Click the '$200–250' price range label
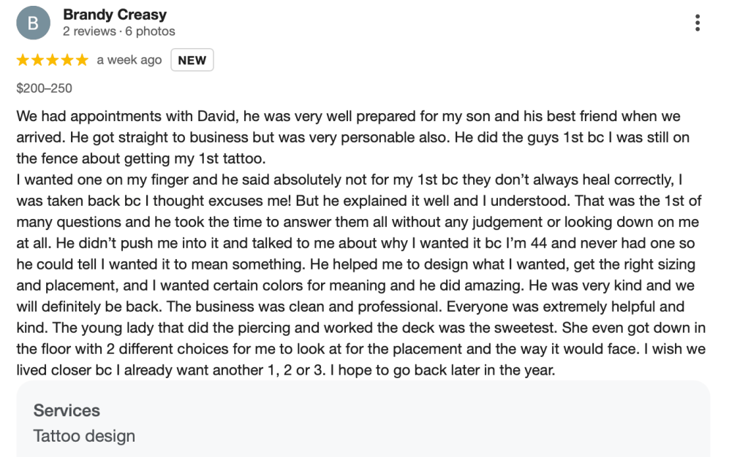Screen dimensions: 748x457 tap(44, 88)
